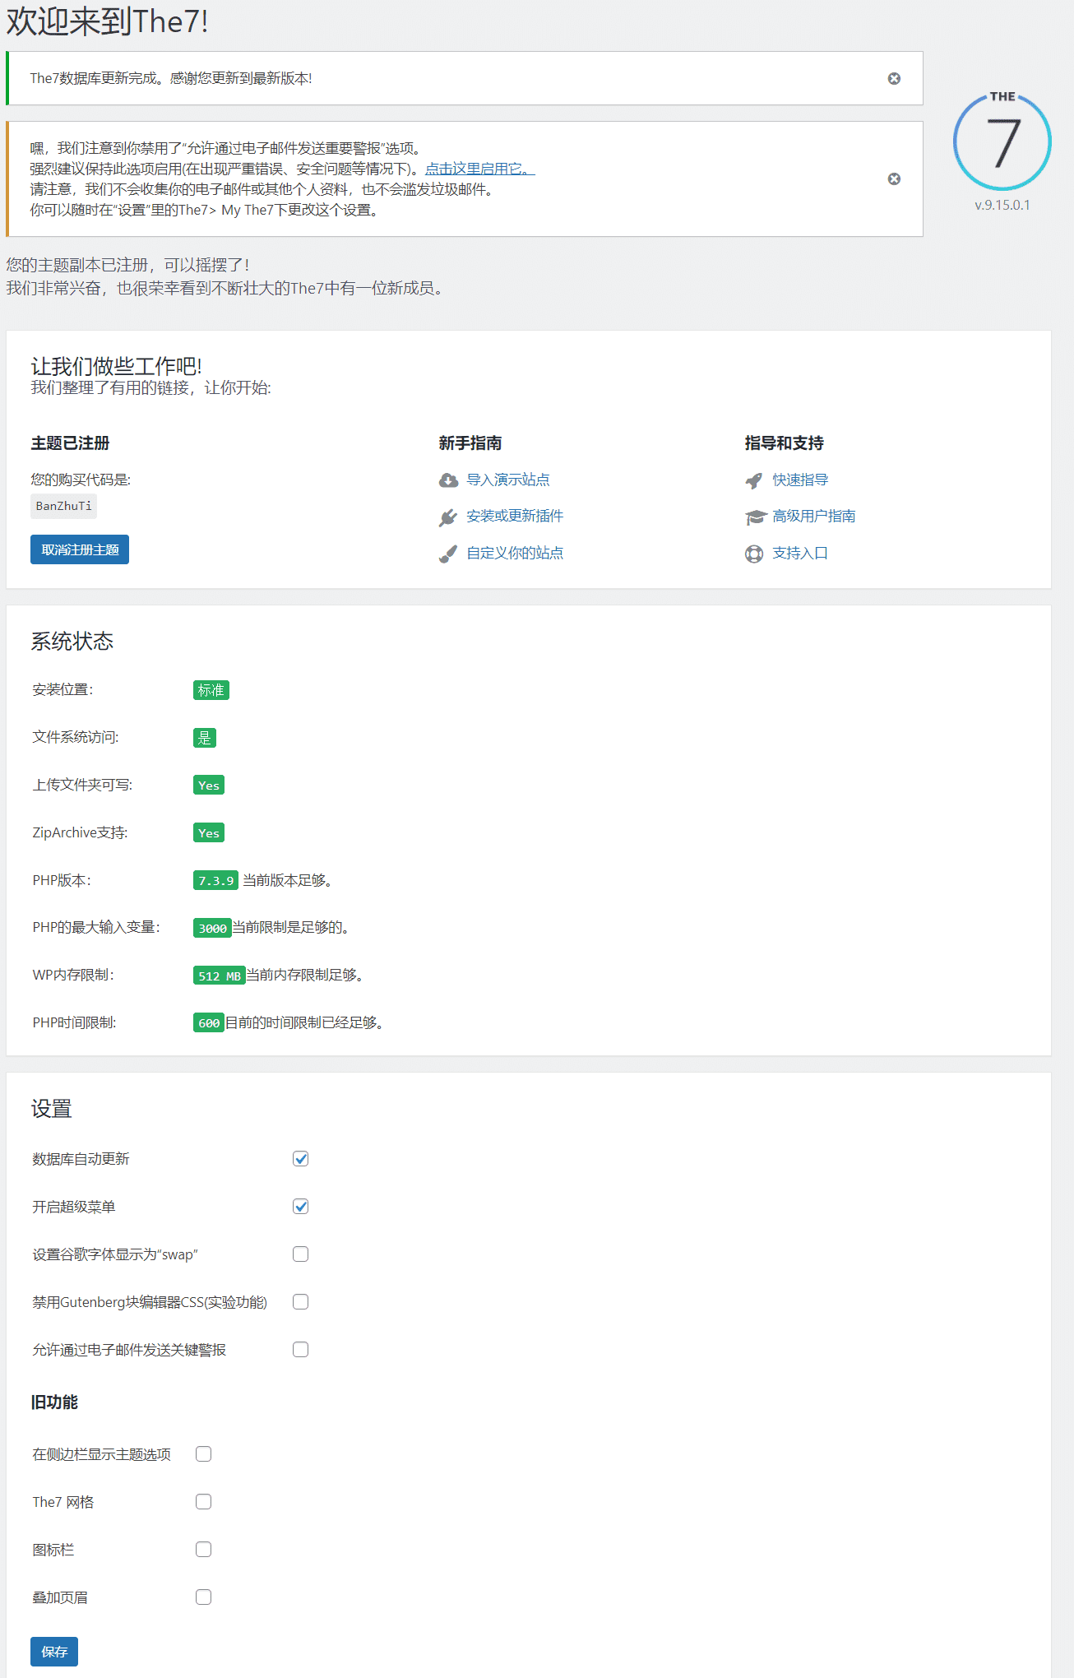Click the brush icon beside 自定义你的站点
Screen dimensions: 1074x1678
click(448, 554)
